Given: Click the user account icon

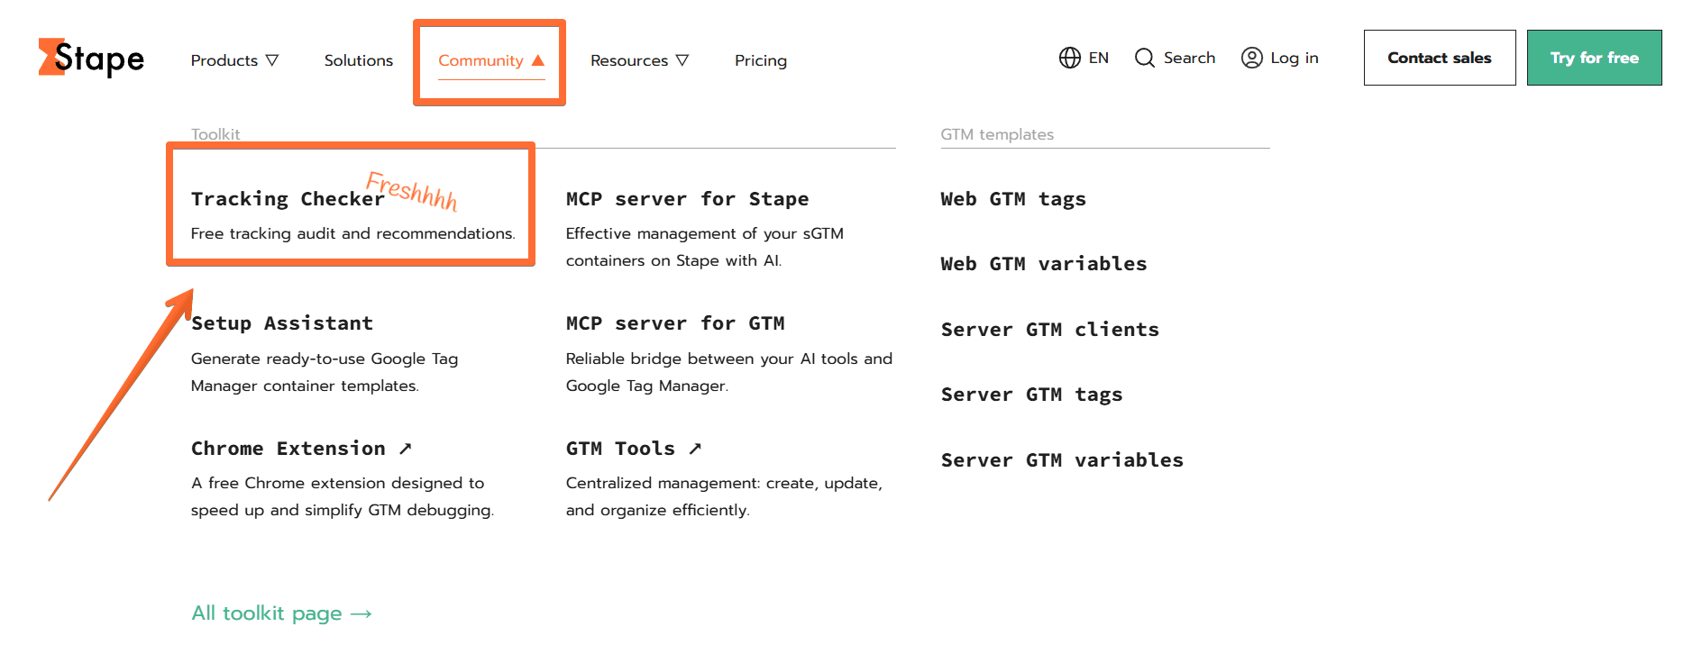Looking at the screenshot, I should pos(1251,58).
